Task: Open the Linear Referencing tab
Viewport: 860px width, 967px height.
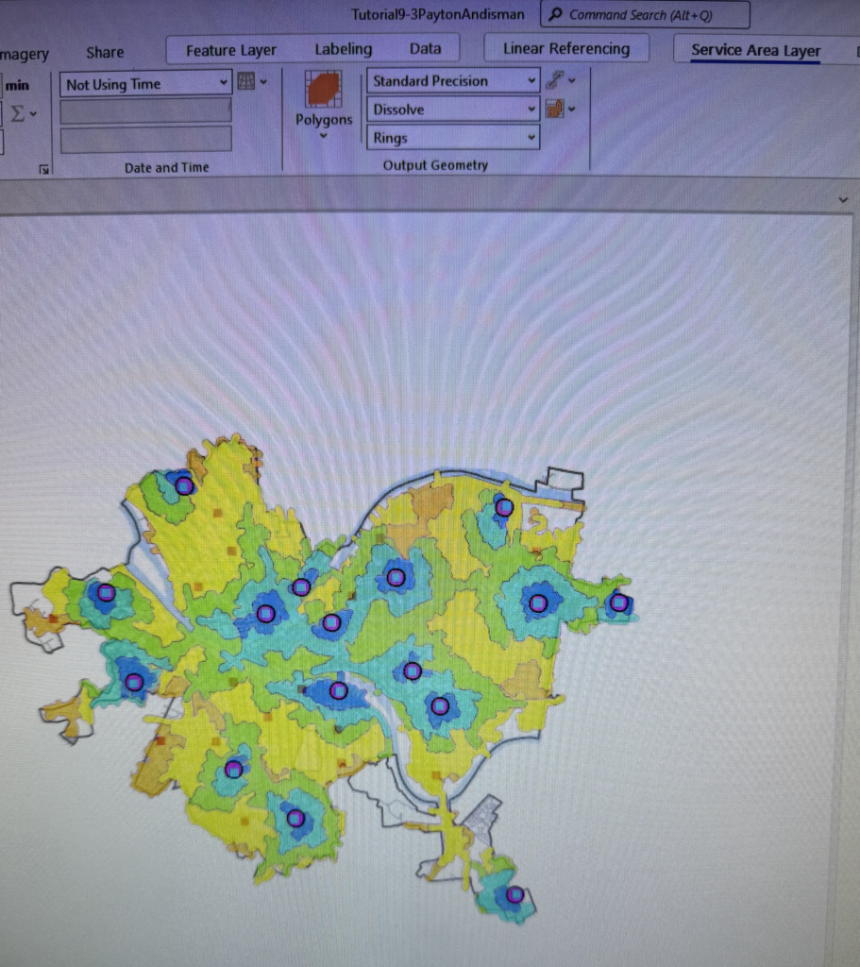Action: [565, 47]
